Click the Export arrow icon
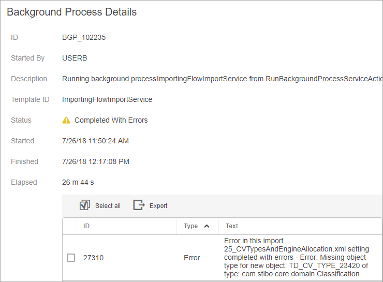This screenshot has height=282, width=383. coord(139,205)
